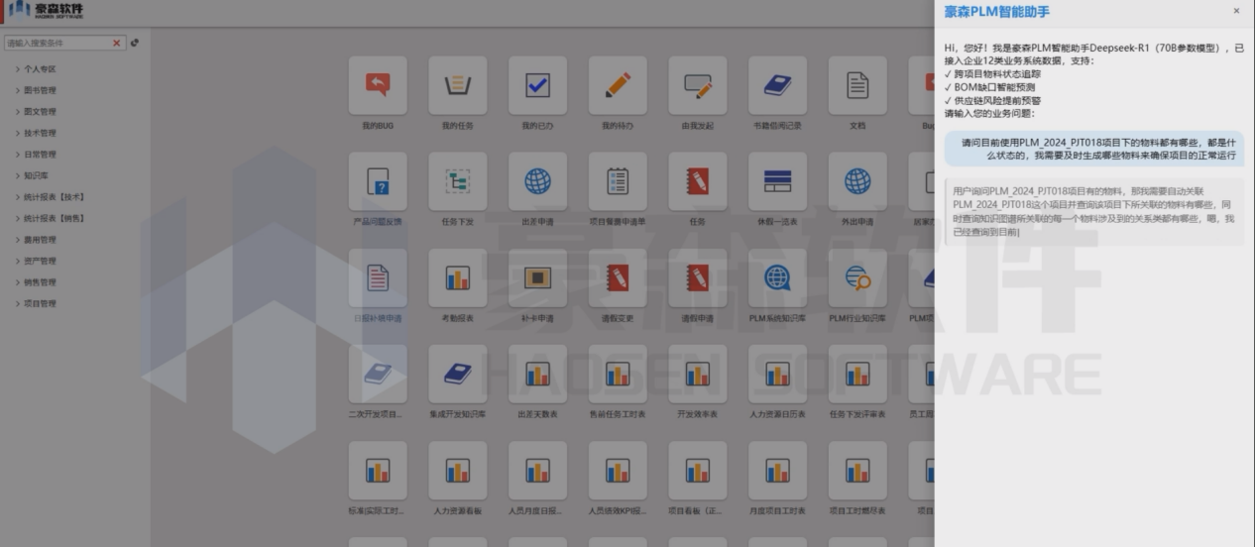Click the 豪森PLM智能助手 panel title
The height and width of the screenshot is (547, 1255).
[x=996, y=12]
